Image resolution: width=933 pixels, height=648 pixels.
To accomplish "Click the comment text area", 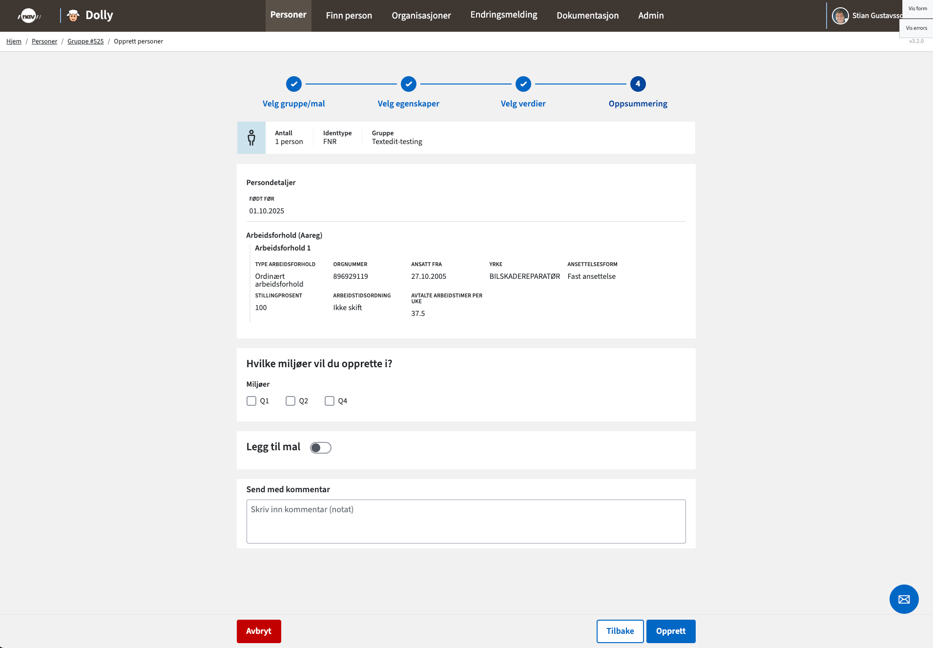I will point(466,521).
